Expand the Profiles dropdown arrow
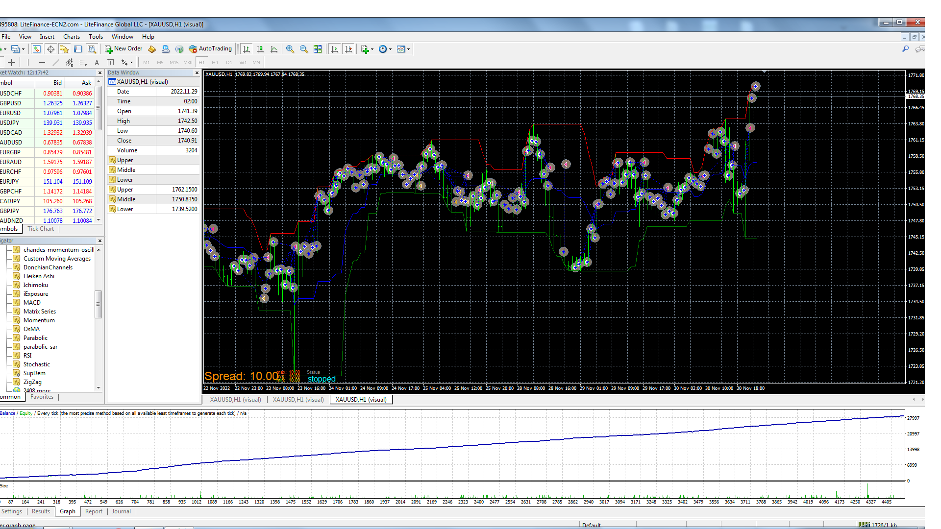This screenshot has width=941, height=529. pos(23,49)
